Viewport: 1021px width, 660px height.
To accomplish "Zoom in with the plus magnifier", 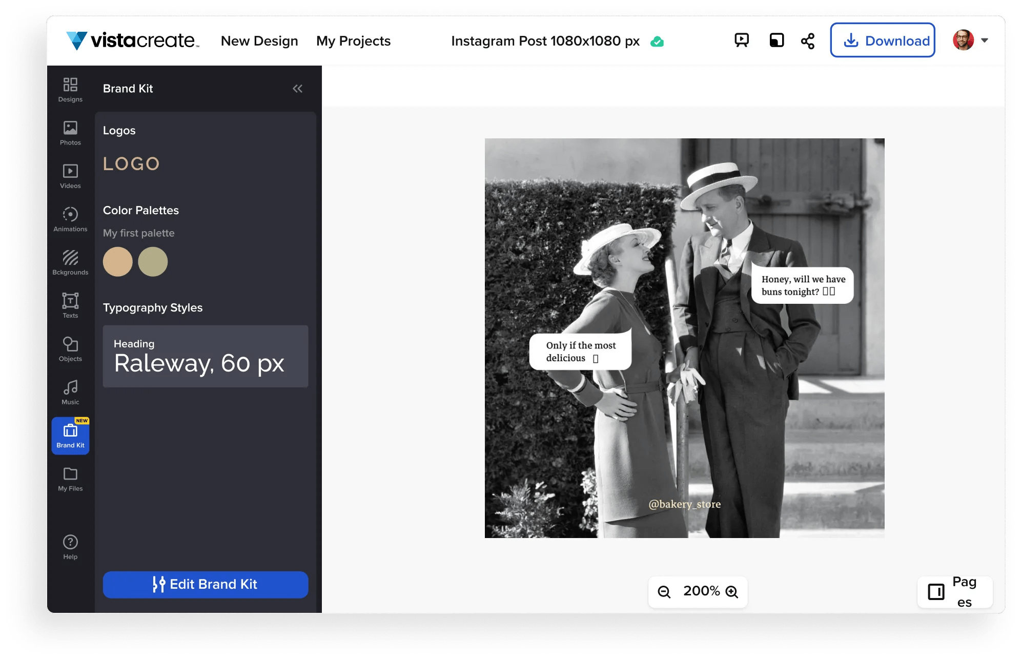I will click(732, 592).
